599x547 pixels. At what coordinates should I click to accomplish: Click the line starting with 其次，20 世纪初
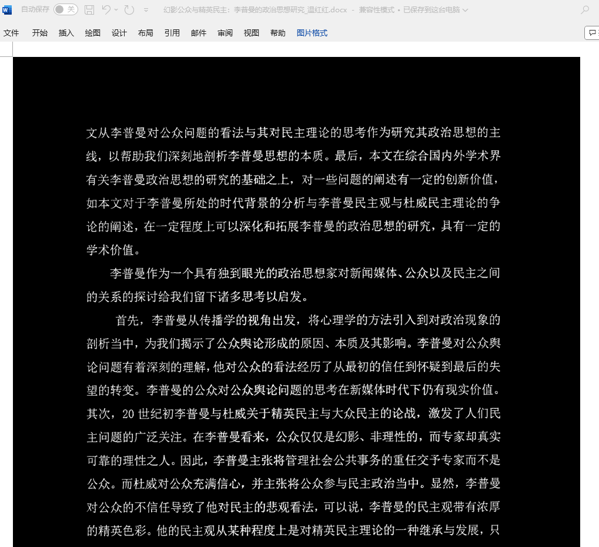coord(293,414)
